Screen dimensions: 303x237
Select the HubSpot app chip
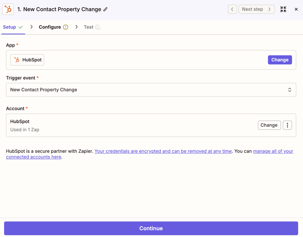tap(27, 60)
